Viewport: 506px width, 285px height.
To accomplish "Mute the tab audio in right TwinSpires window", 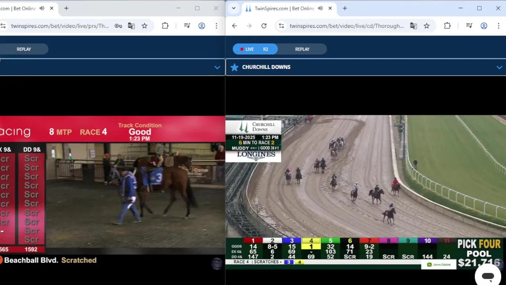I will [x=320, y=8].
